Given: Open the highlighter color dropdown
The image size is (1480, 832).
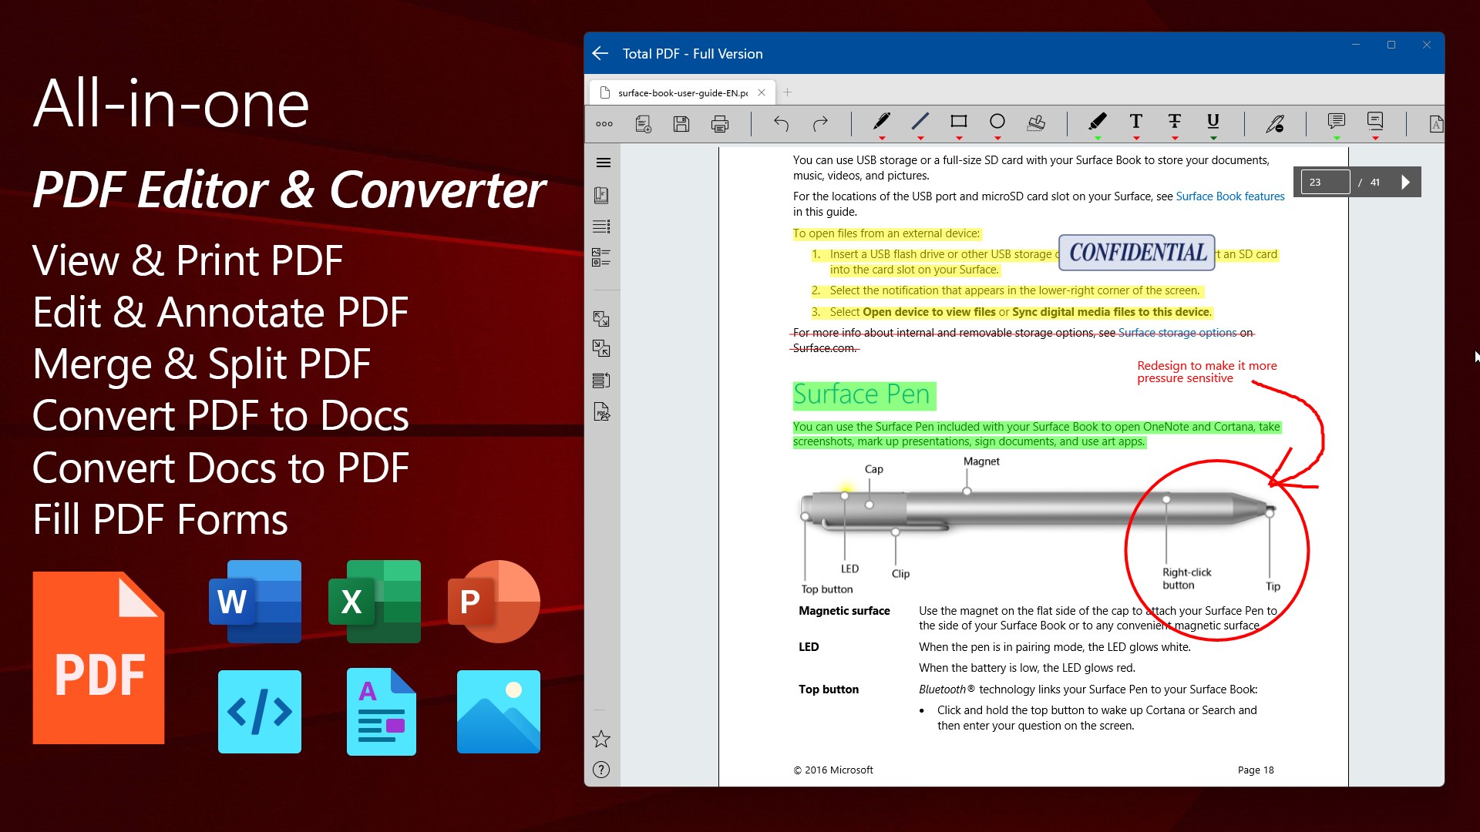Looking at the screenshot, I should pyautogui.click(x=1098, y=136).
